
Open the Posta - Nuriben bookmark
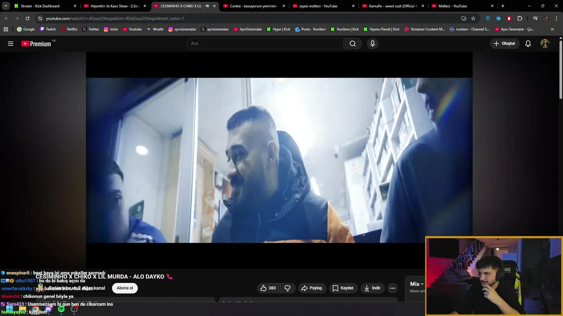[311, 29]
